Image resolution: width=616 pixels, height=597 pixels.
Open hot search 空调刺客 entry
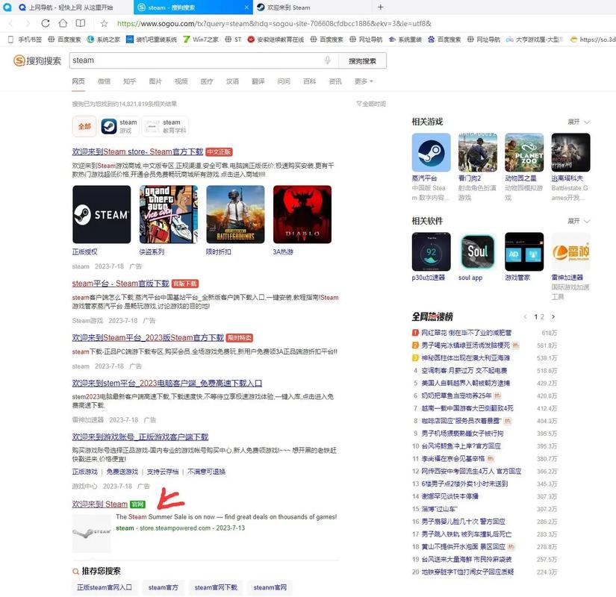tap(464, 370)
